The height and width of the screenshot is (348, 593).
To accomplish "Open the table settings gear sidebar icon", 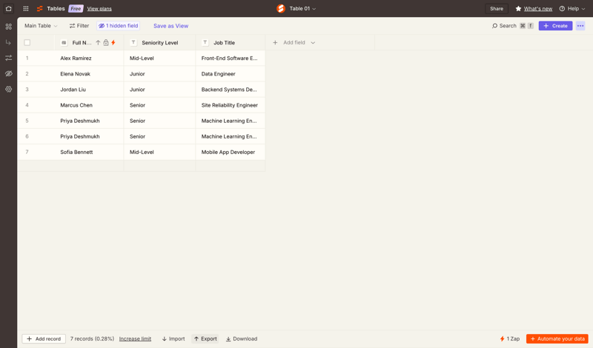I will pyautogui.click(x=8, y=89).
